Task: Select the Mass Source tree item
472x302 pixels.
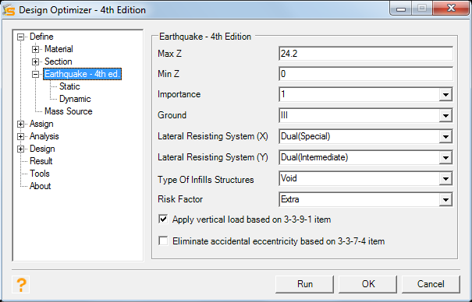Action: pyautogui.click(x=69, y=111)
